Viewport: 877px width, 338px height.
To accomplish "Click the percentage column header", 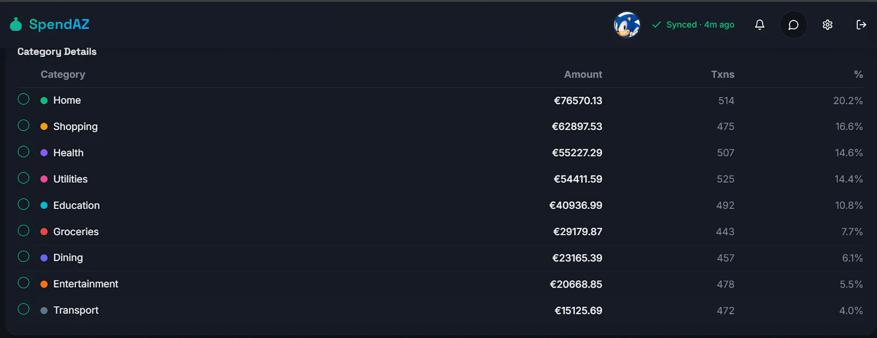I will coord(858,74).
